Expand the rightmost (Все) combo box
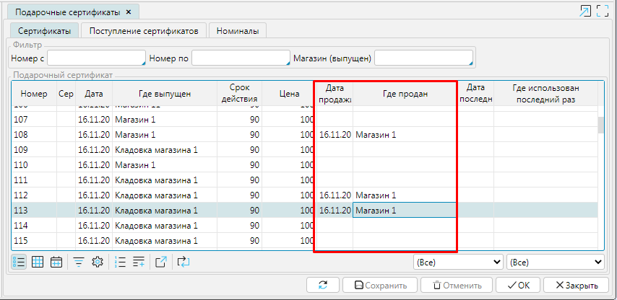The image size is (617, 300). 555,262
